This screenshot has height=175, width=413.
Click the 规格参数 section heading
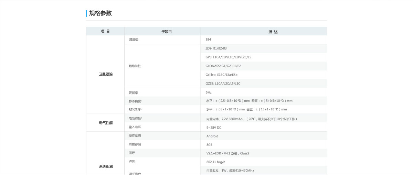(x=100, y=13)
